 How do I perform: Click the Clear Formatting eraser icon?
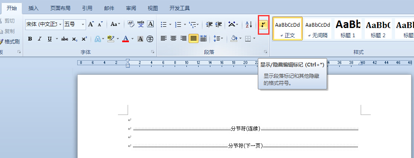point(131,24)
